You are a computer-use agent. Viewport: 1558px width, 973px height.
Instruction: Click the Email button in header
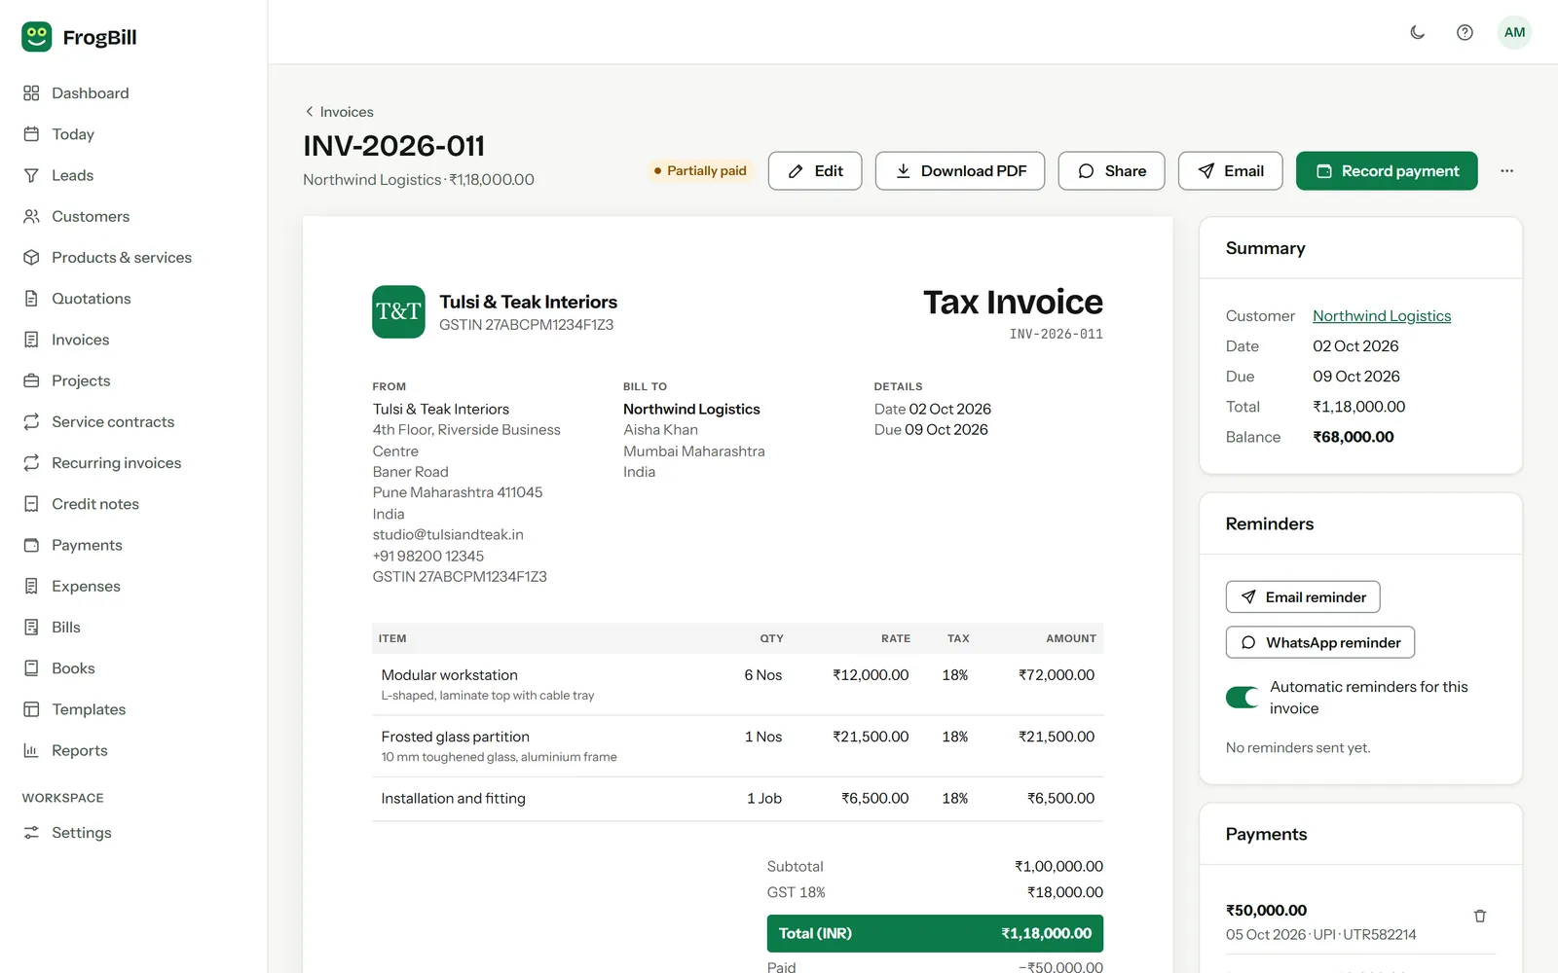pyautogui.click(x=1230, y=171)
